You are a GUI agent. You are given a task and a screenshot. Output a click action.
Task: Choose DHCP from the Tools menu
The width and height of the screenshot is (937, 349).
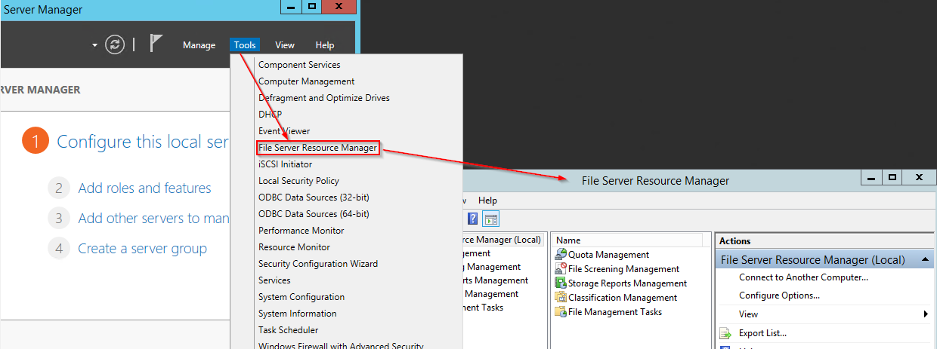[x=270, y=115]
